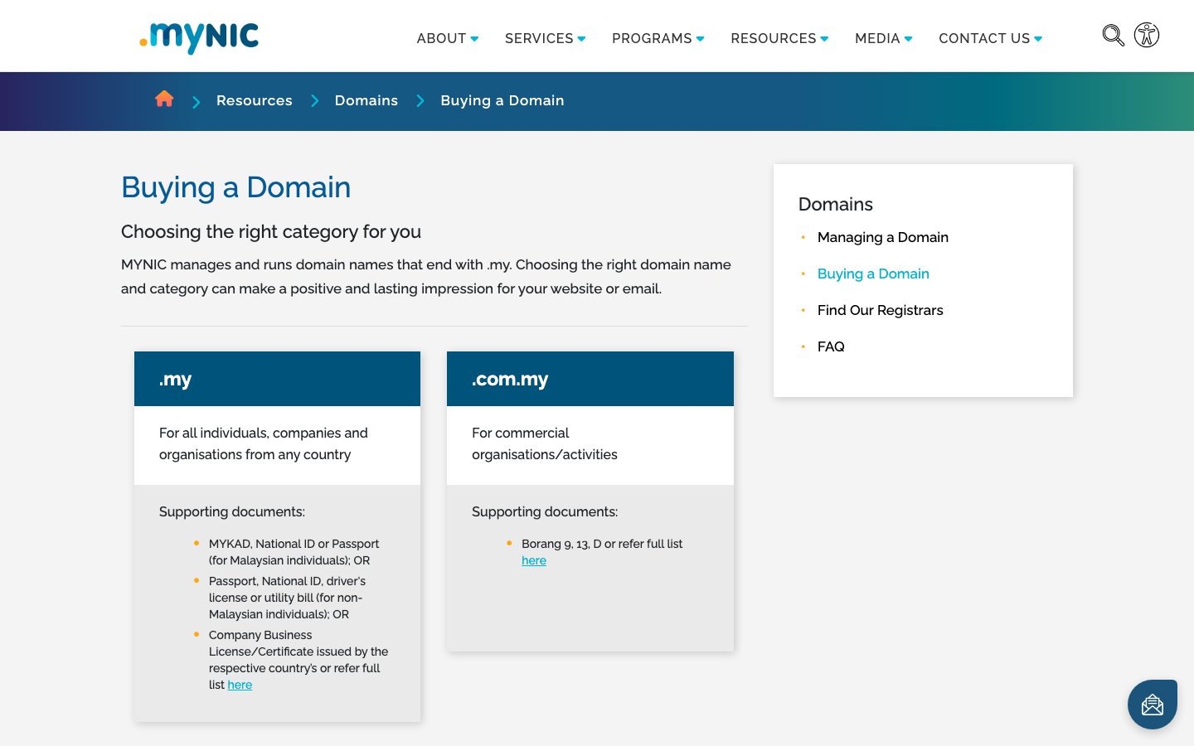Select Buying a Domain breadcrumb
This screenshot has width=1194, height=746.
click(502, 100)
